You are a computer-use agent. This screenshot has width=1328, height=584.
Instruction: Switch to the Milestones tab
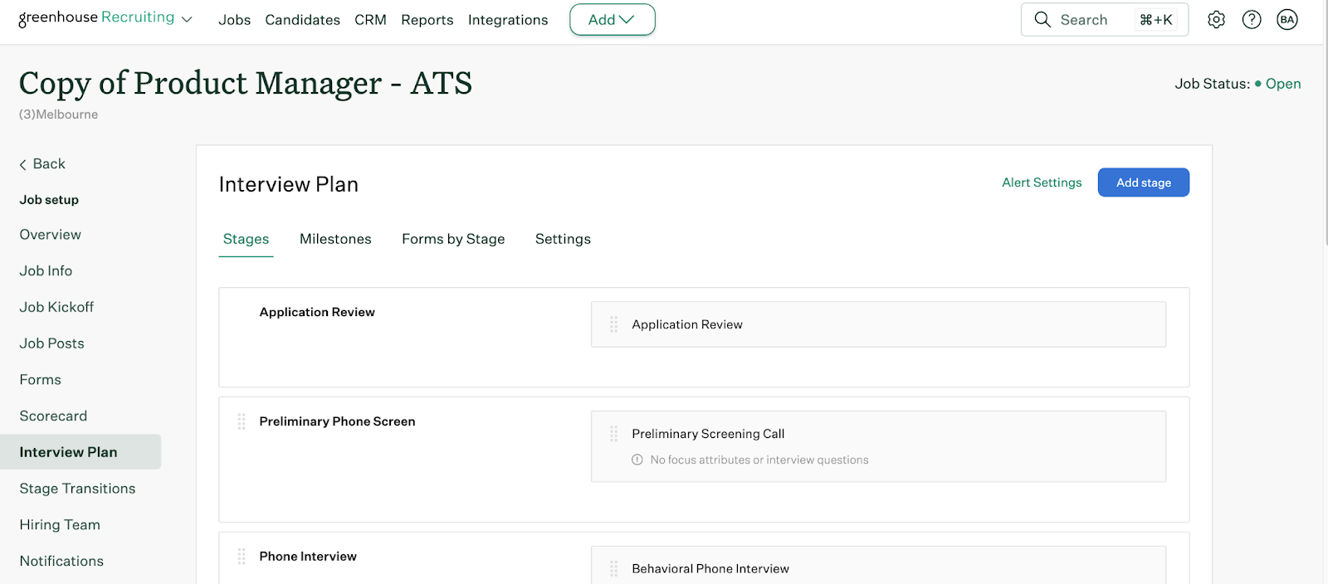point(335,239)
